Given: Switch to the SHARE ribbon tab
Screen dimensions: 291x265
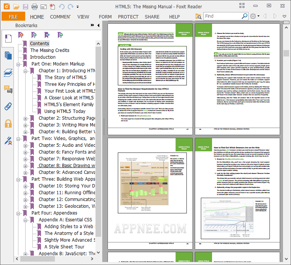Looking at the screenshot, I should (152, 17).
